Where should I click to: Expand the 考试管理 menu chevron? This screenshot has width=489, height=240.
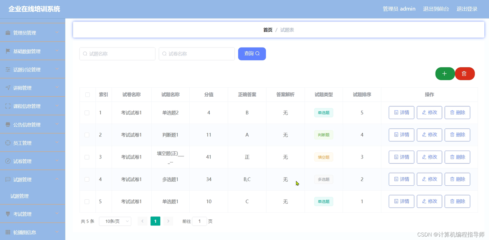(57, 213)
